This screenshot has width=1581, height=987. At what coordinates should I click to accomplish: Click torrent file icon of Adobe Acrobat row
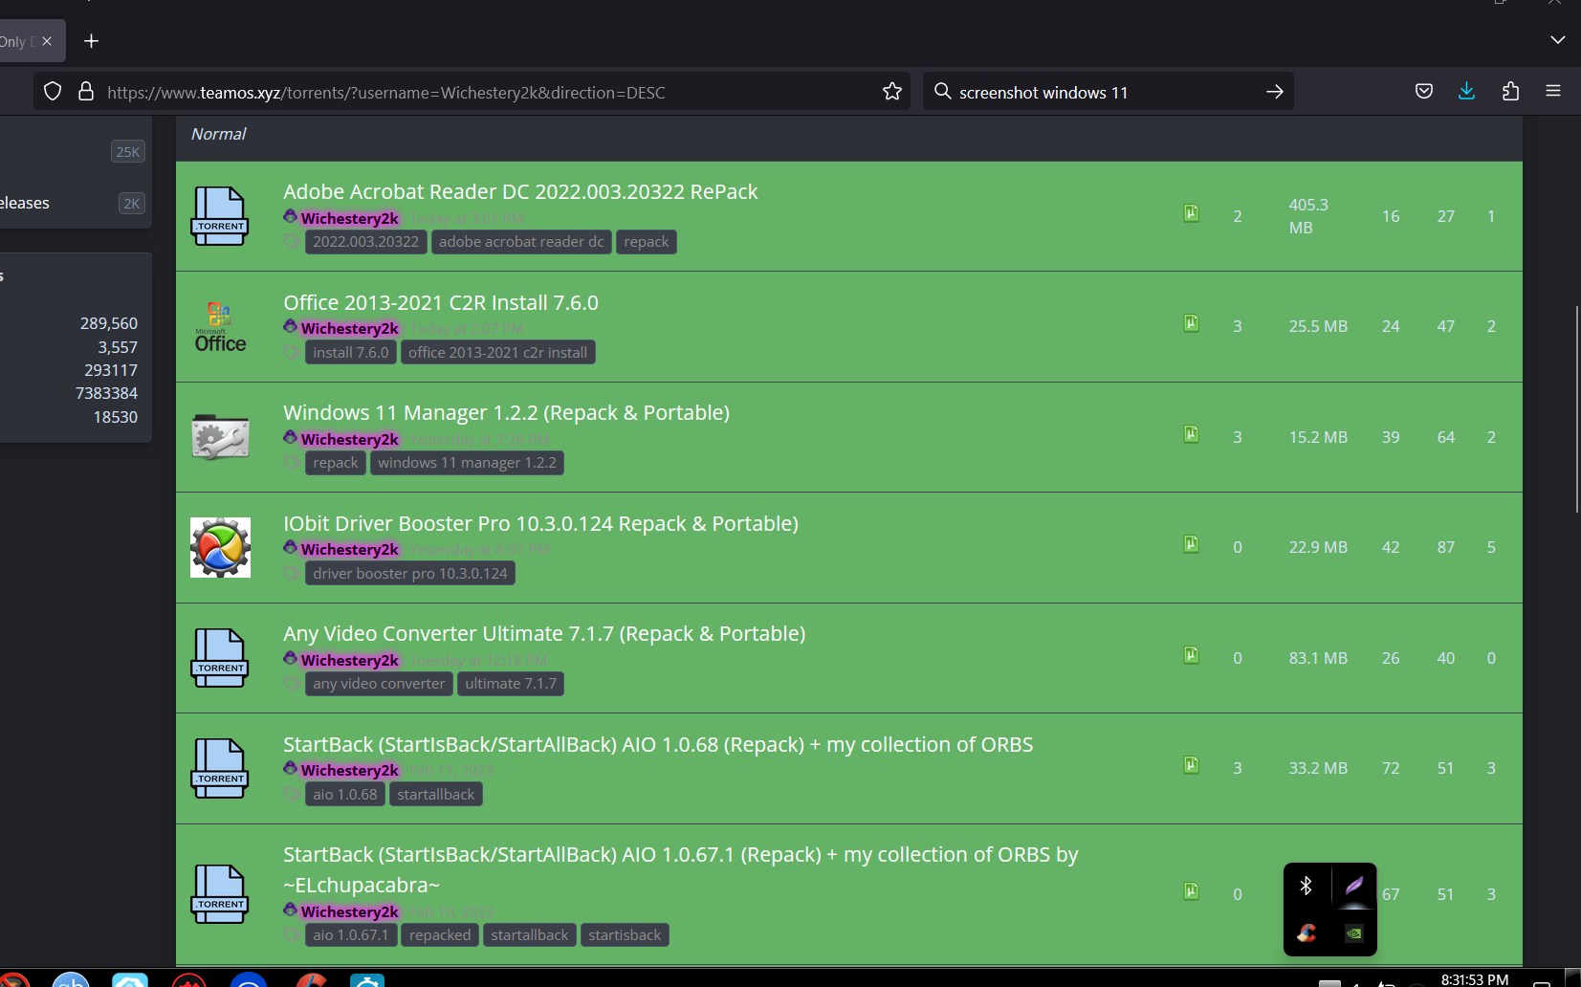pyautogui.click(x=220, y=216)
